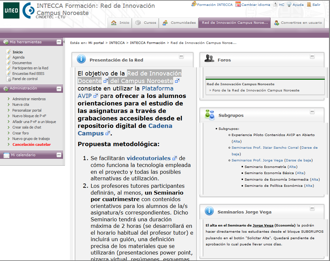Screen dimensions: 330x261
Task: Click Darse de baja for Jorge Vega seminars
Action: click(x=298, y=160)
